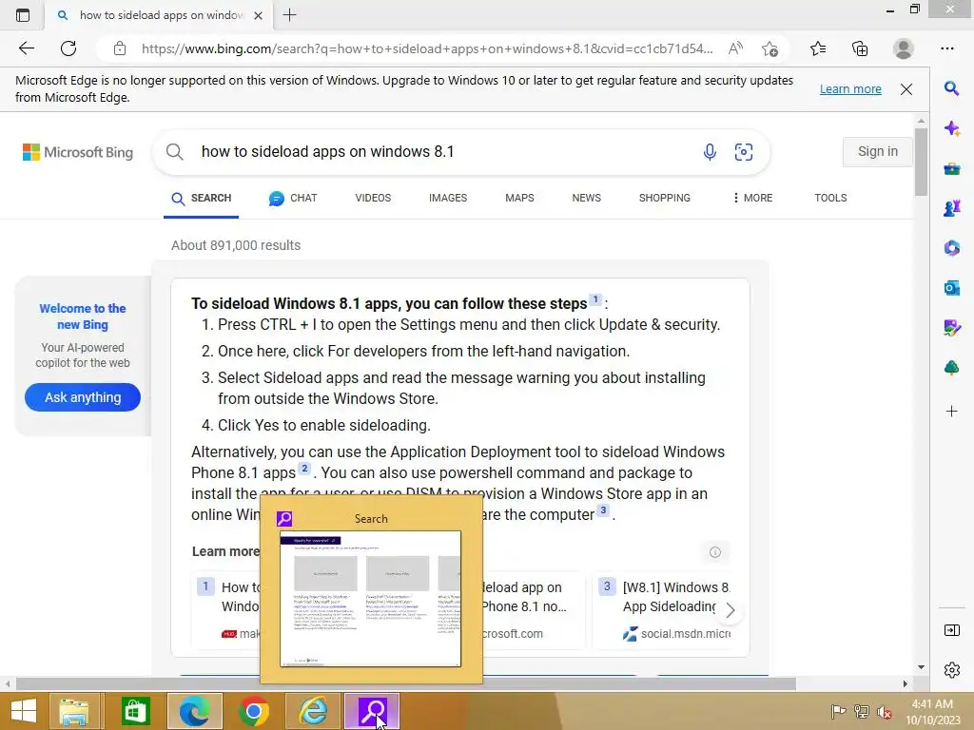
Task: View site information padlock icon
Action: click(120, 48)
